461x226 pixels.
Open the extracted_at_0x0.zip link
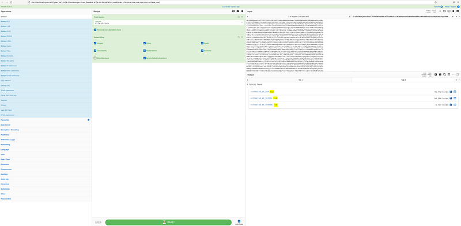[262, 92]
